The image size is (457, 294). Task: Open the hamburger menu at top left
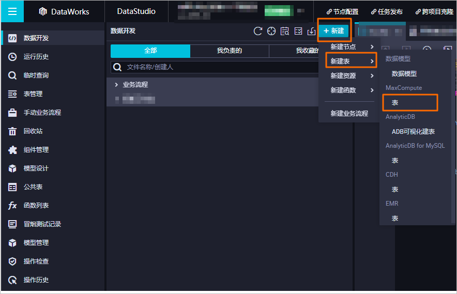click(x=12, y=11)
